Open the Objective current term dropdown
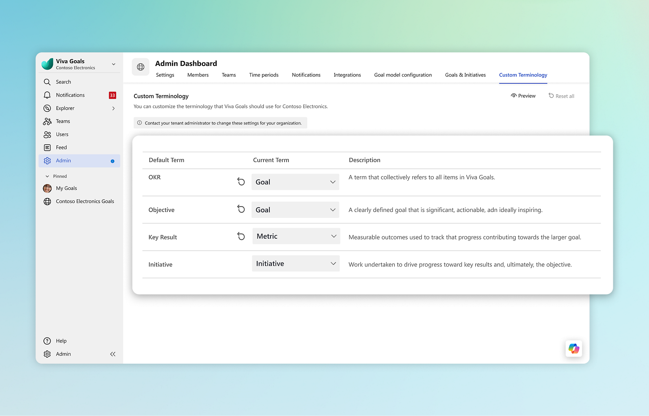 click(295, 210)
